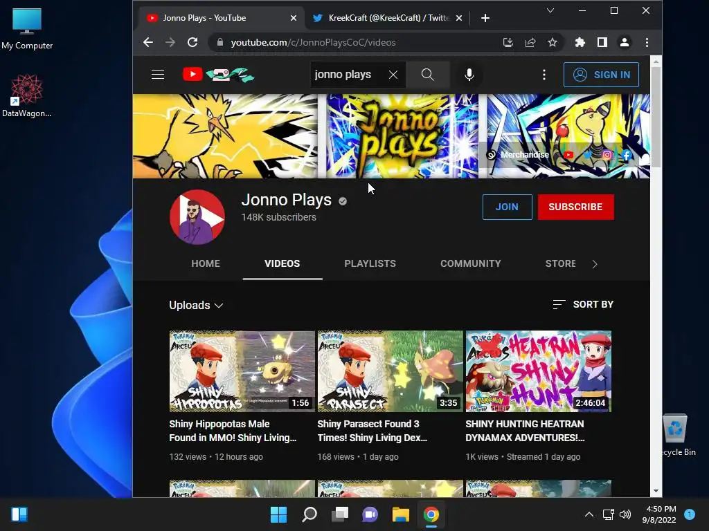
Task: Play the Heatran Shiny Hunt stream thumbnail
Action: pyautogui.click(x=539, y=371)
